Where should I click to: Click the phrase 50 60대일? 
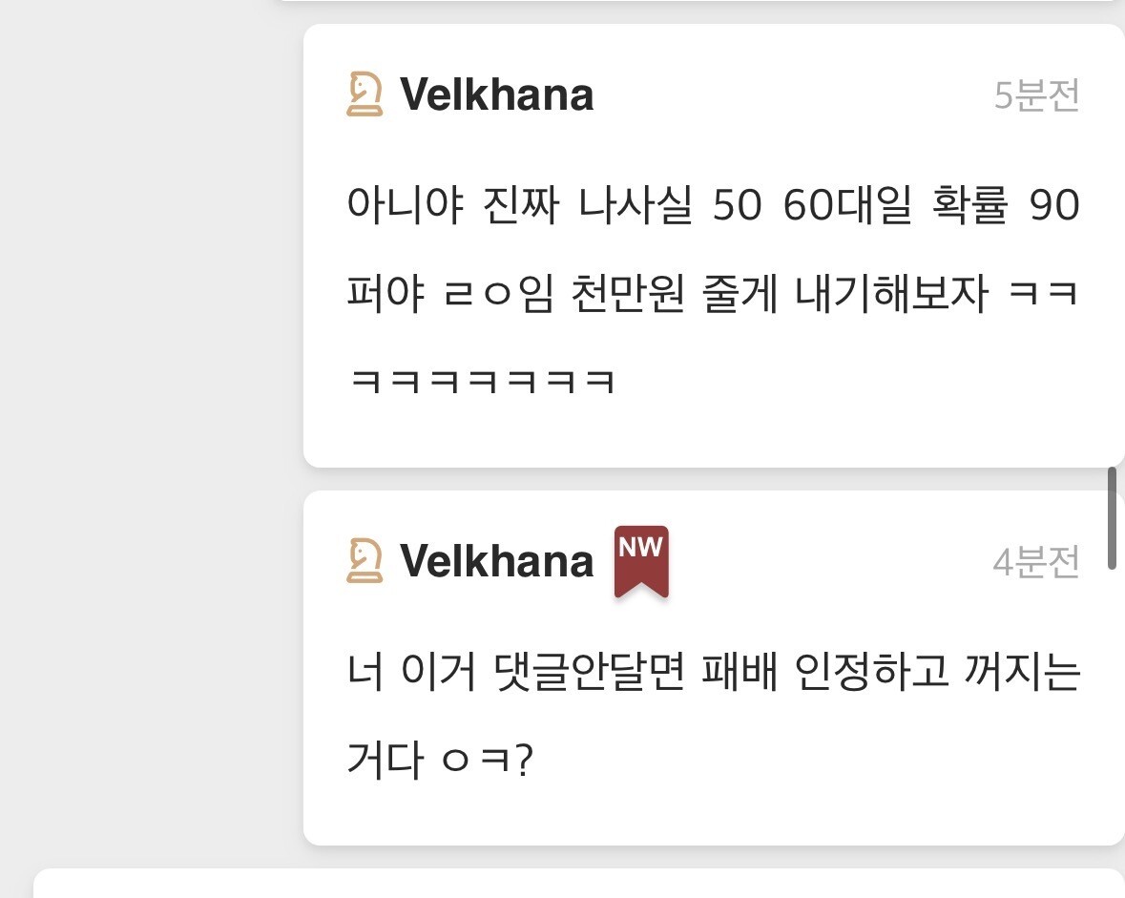click(x=812, y=204)
